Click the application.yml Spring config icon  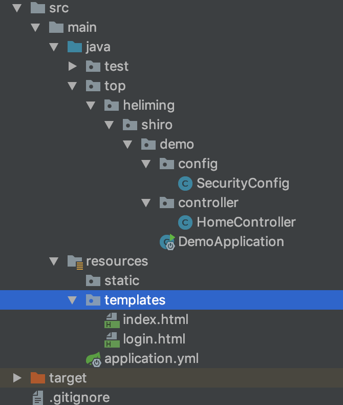click(94, 359)
